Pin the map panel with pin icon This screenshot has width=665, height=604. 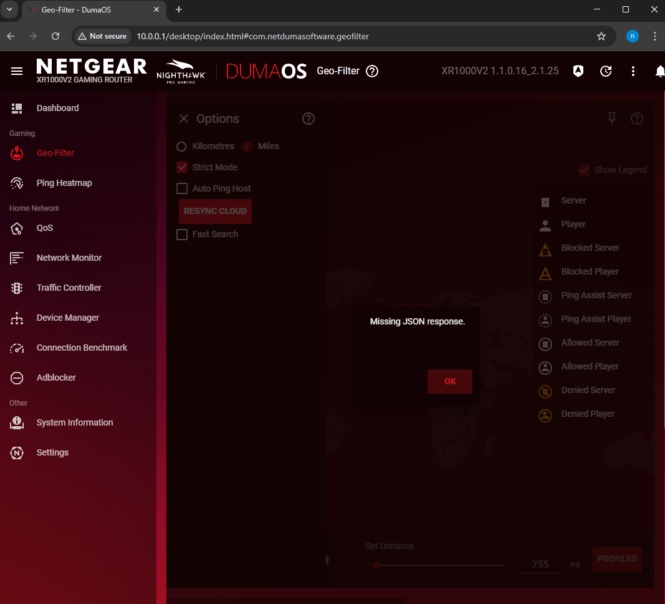(x=611, y=119)
